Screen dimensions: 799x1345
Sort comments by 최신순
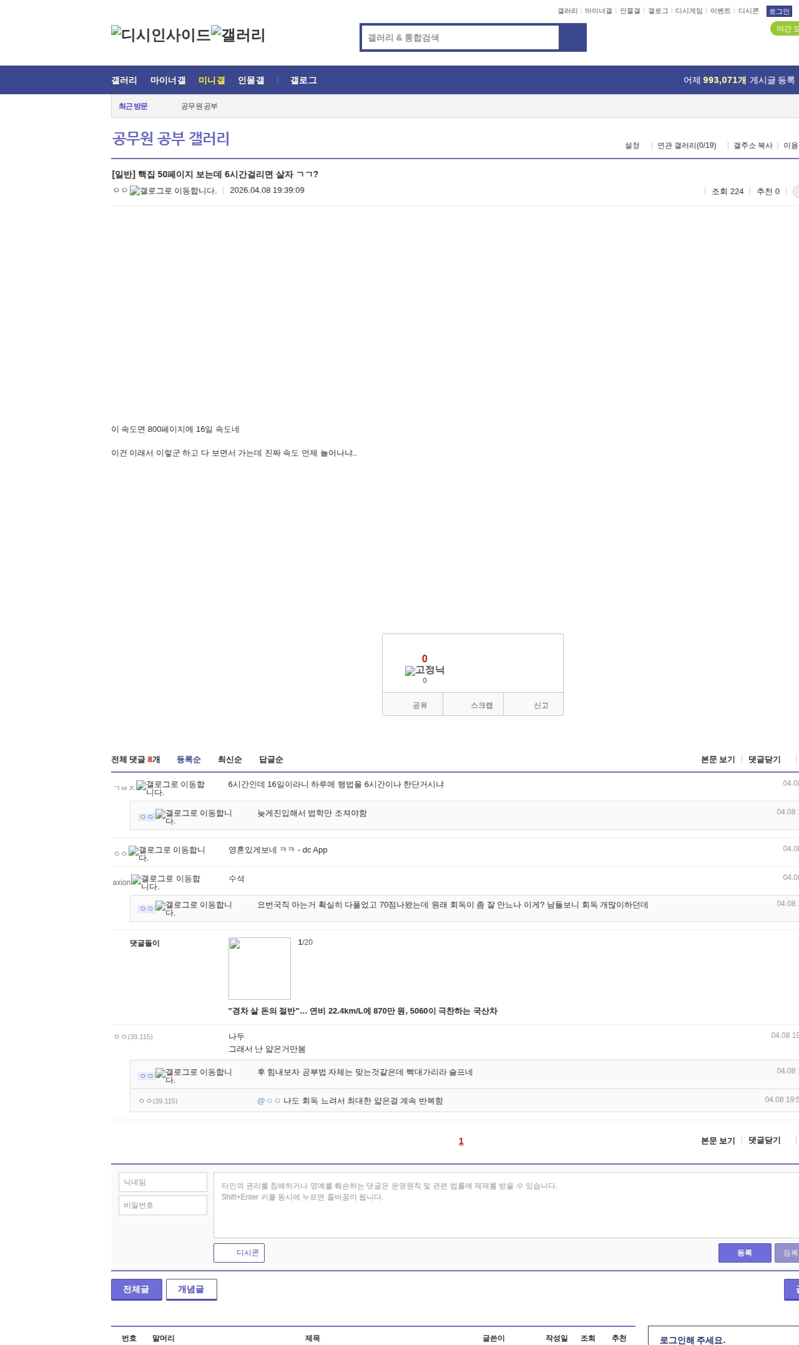point(230,760)
